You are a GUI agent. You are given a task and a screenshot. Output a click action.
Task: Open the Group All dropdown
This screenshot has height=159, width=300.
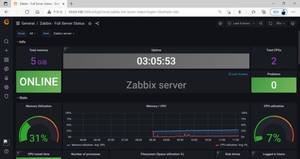[33, 33]
